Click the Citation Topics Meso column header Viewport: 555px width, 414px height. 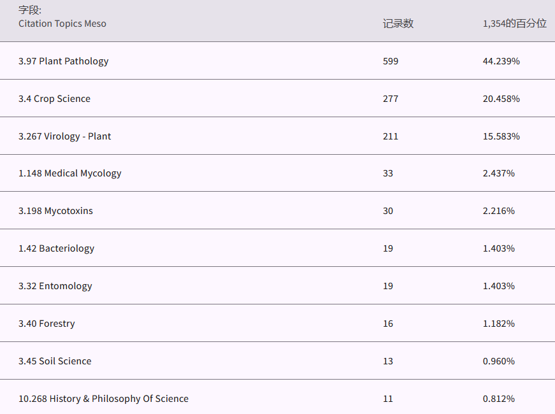coord(62,24)
